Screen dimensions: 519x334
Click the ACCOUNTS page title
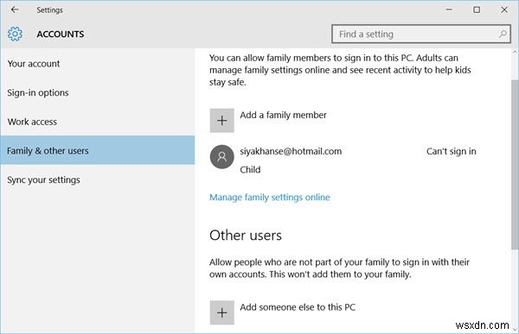click(61, 34)
